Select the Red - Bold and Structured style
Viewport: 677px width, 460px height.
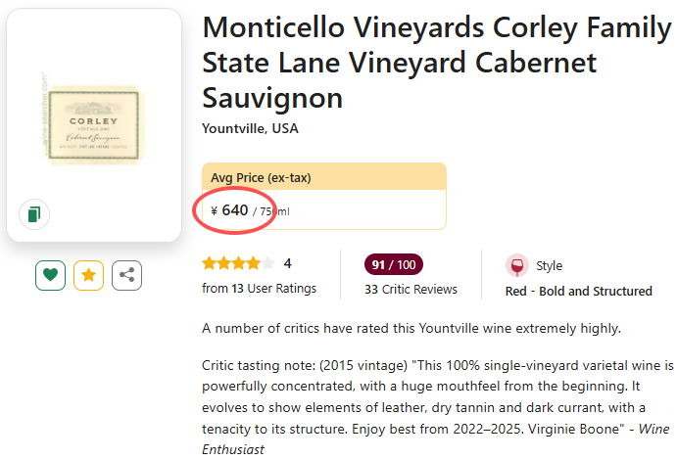click(578, 291)
